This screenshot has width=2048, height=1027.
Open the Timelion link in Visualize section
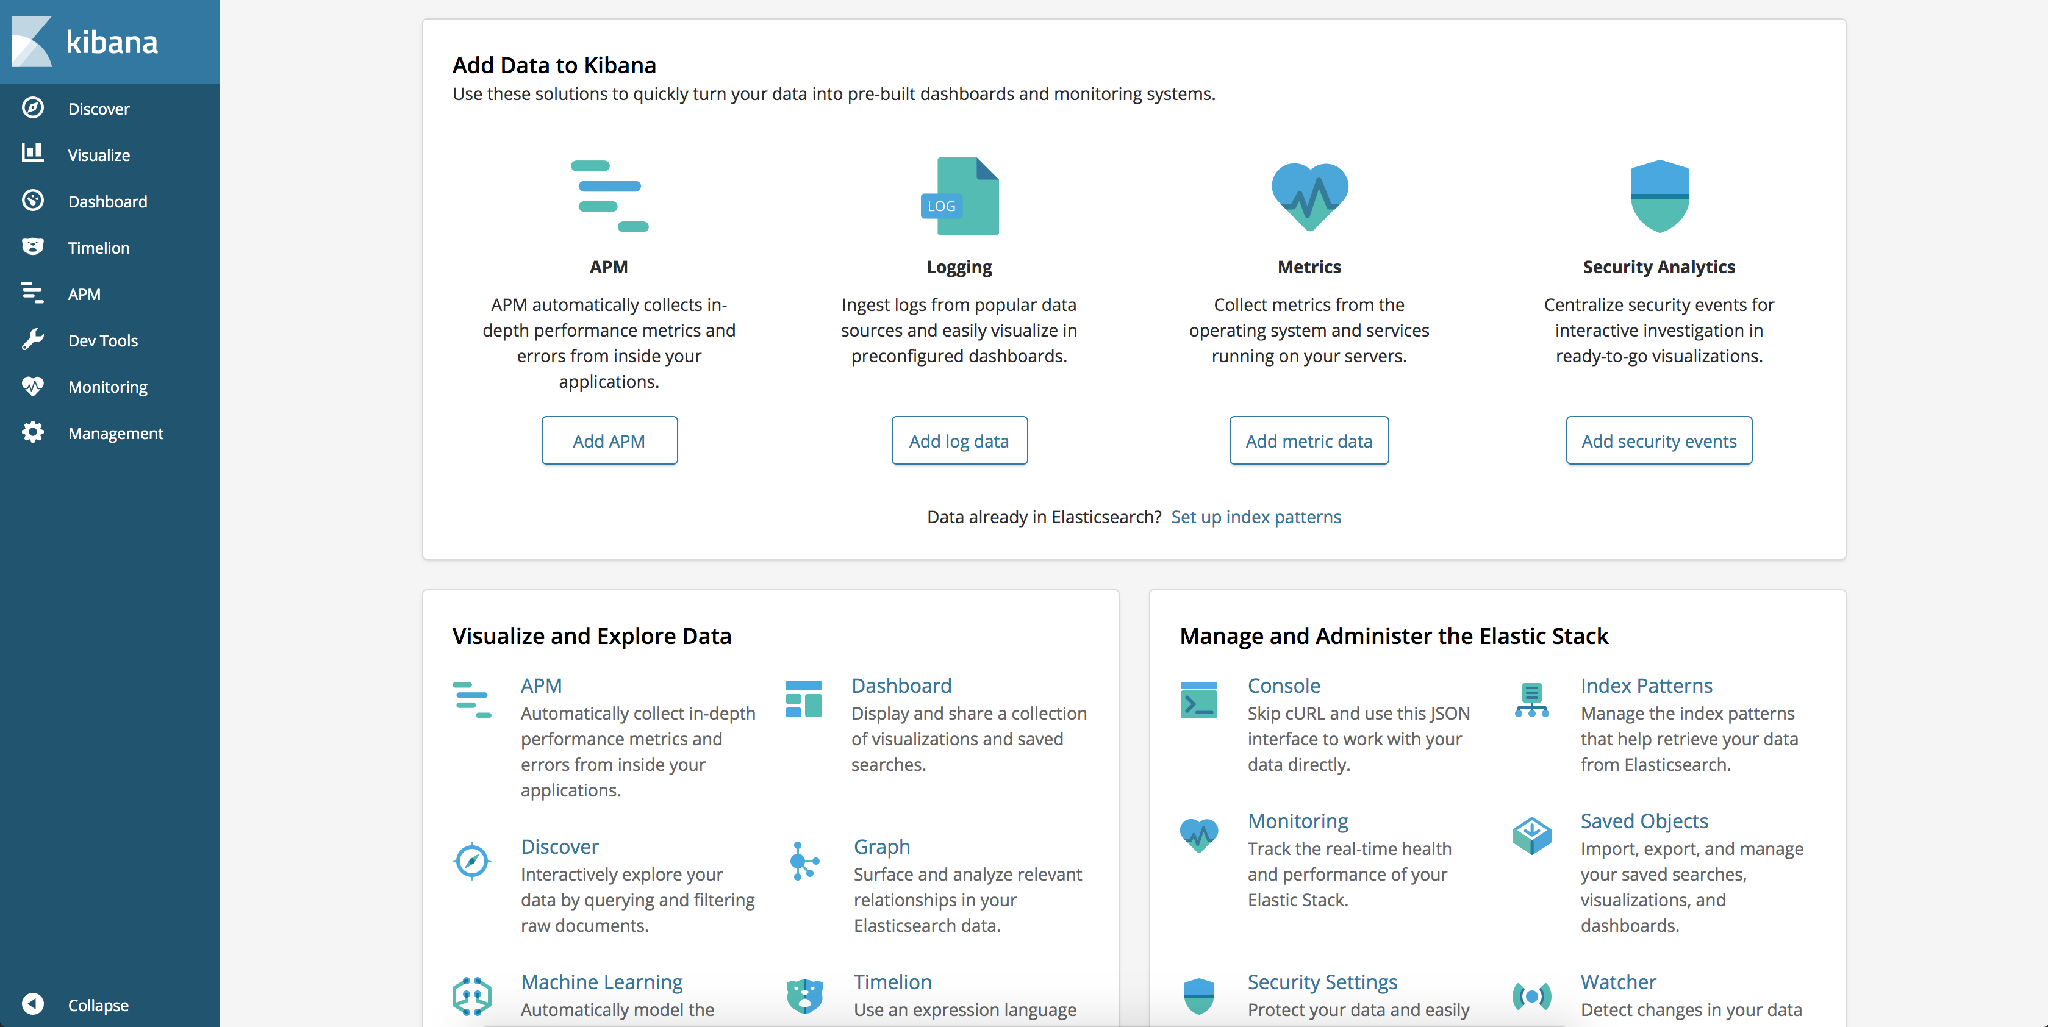point(892,982)
